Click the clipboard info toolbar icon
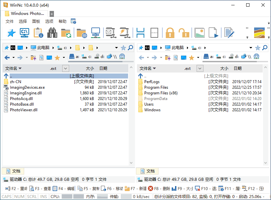The width and height of the screenshot is (271, 200). [x=38, y=33]
